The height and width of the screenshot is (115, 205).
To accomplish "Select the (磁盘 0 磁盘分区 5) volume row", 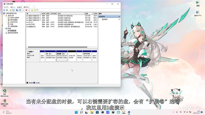I will coord(62,18).
